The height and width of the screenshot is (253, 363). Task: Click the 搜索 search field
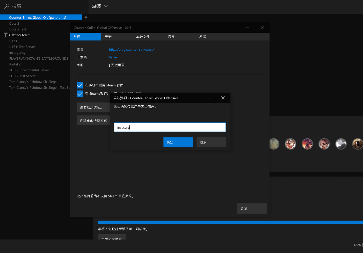click(x=44, y=6)
